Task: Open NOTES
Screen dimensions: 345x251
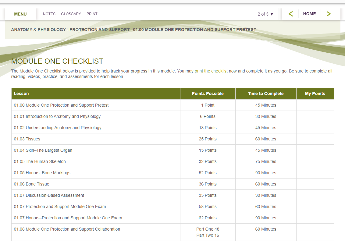Action: [x=49, y=14]
